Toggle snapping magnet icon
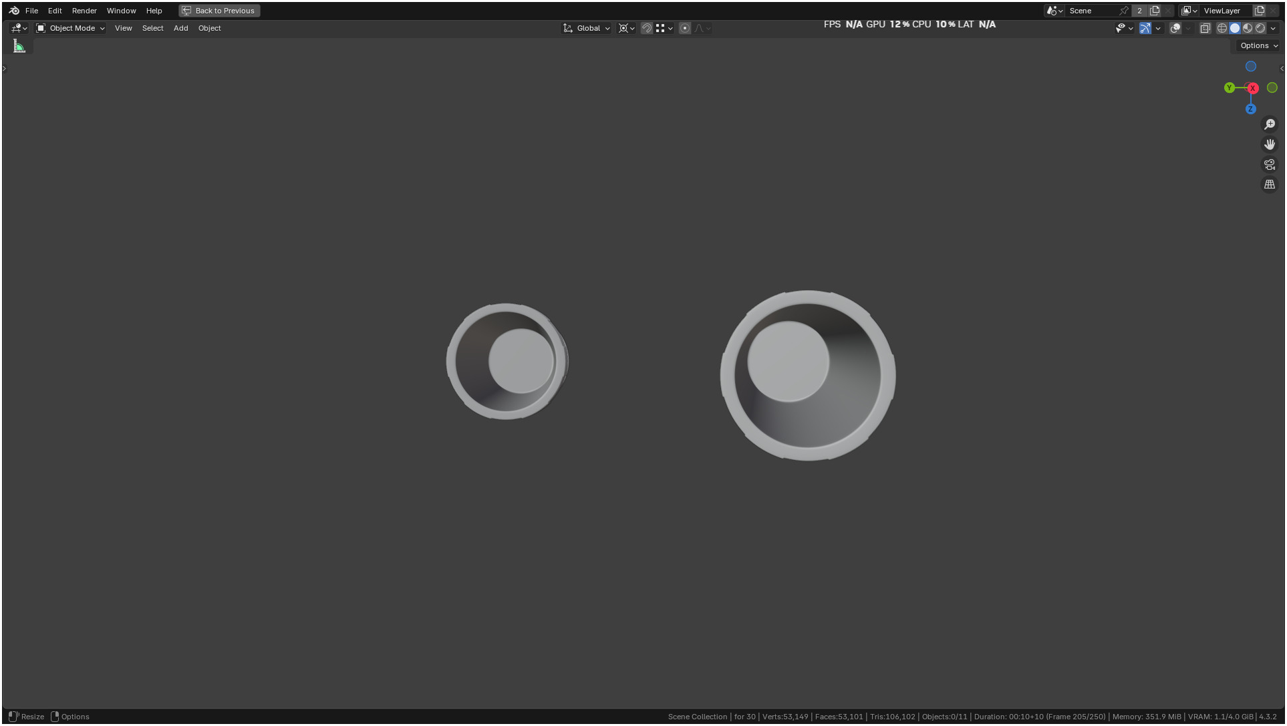The height and width of the screenshot is (726, 1287). click(646, 28)
